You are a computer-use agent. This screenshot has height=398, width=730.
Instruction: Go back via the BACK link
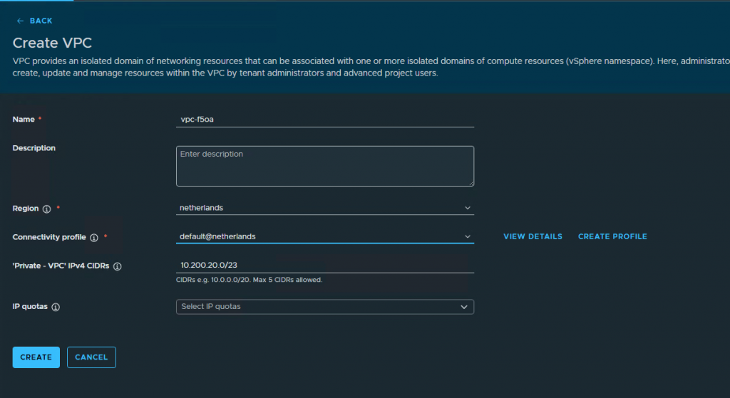[x=34, y=21]
